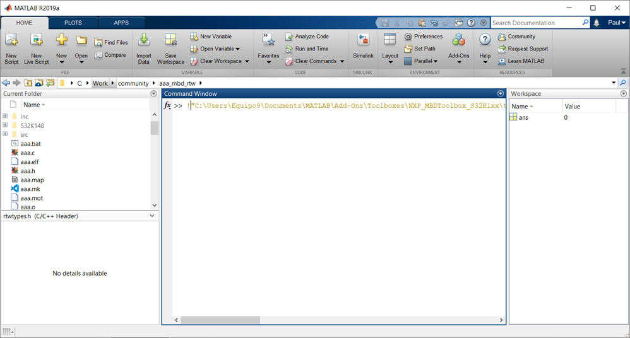Launch Simulink
The height and width of the screenshot is (338, 630).
click(363, 47)
